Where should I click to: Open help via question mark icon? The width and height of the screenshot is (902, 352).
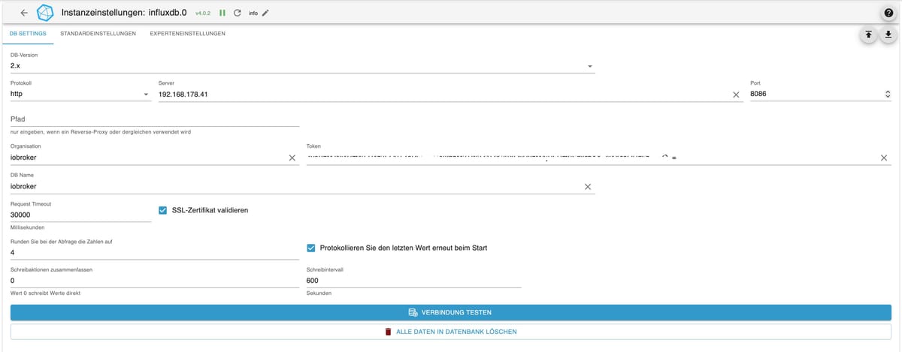[x=888, y=13]
